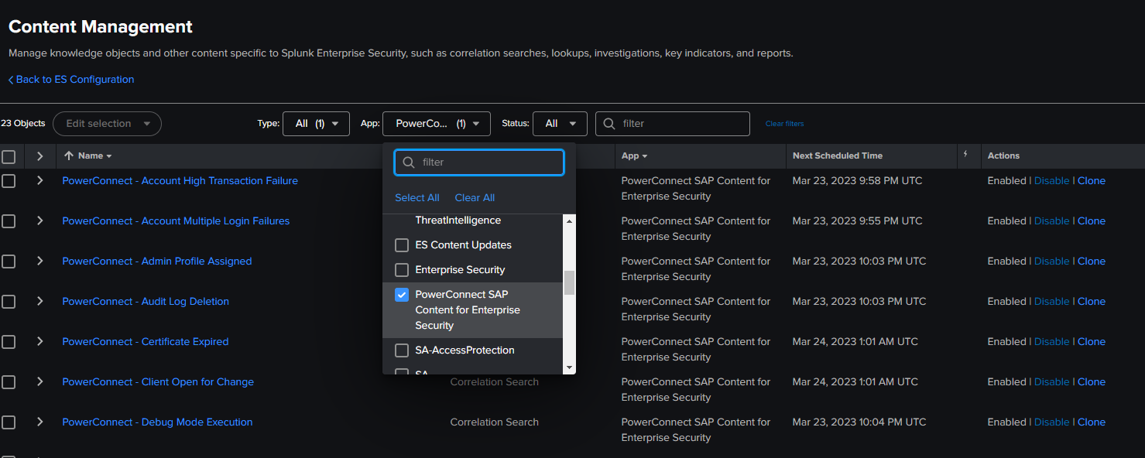The image size is (1145, 458).
Task: Click Select All in the App dropdown
Action: [x=417, y=197]
